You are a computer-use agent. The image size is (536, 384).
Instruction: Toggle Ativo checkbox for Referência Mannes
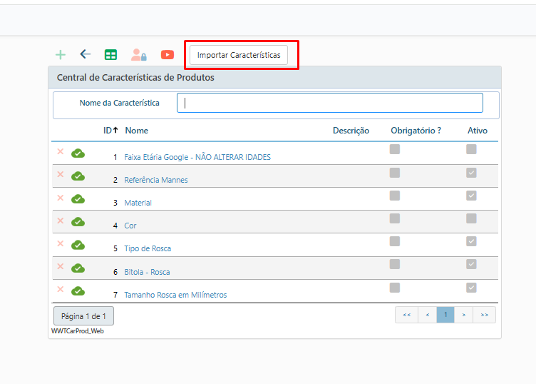click(471, 173)
